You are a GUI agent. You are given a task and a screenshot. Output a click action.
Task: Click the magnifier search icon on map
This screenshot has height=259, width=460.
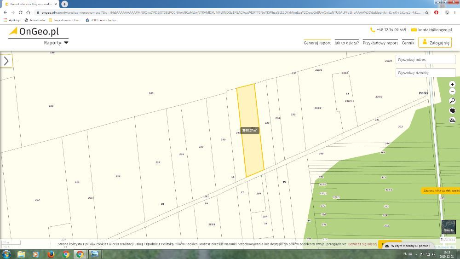point(452,101)
